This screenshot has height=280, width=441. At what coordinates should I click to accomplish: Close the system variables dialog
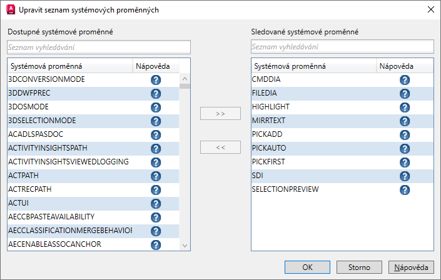click(x=430, y=9)
